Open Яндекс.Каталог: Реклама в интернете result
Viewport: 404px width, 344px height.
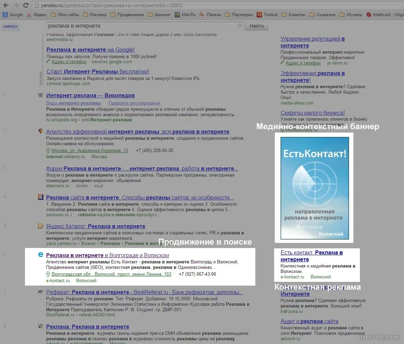point(96,226)
